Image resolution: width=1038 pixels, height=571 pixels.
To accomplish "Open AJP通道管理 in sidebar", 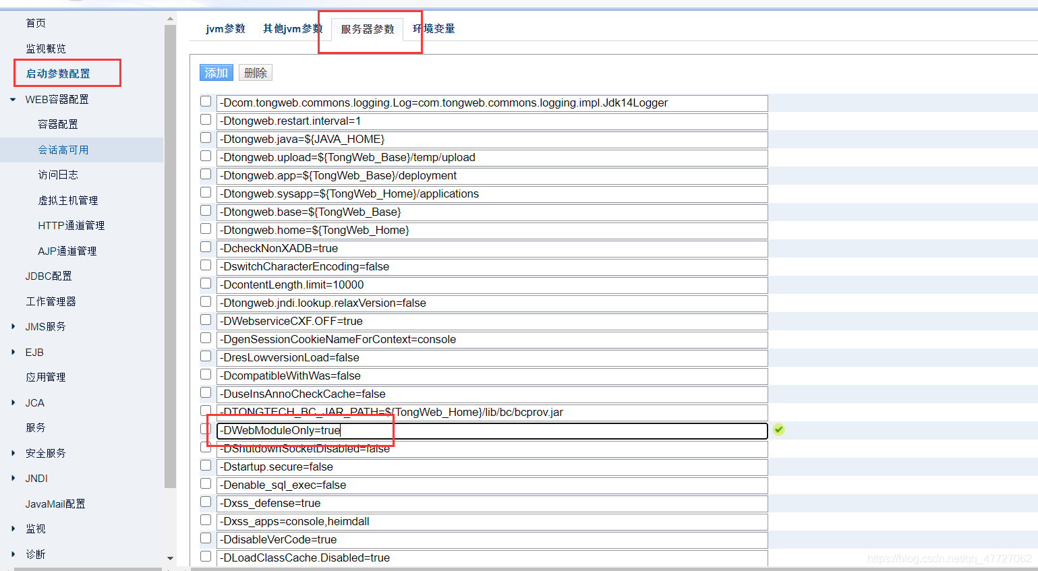I will pos(67,251).
